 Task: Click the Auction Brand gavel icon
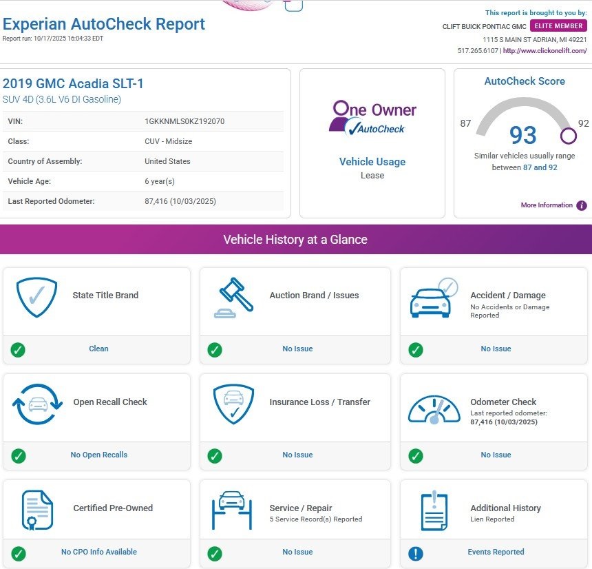click(x=233, y=298)
